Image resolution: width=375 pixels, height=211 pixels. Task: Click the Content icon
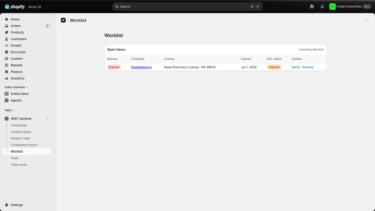(7, 59)
